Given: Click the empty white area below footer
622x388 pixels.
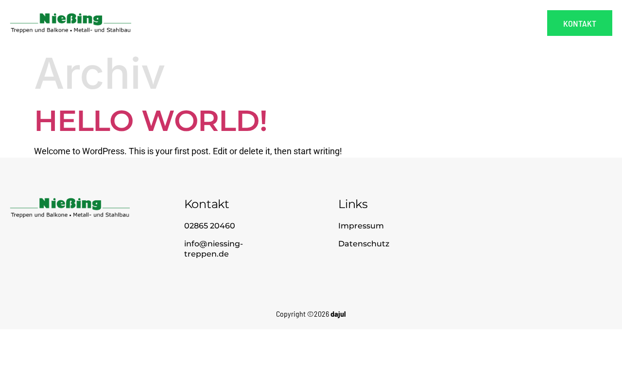Looking at the screenshot, I should point(311,359).
